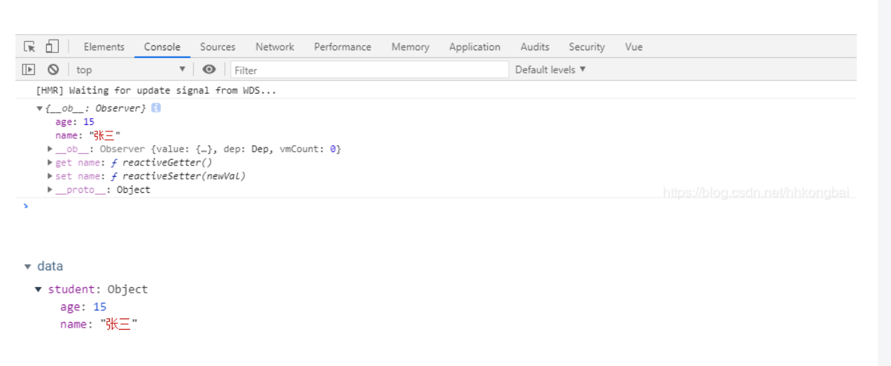Click the console prompt arrow
Viewport: 891px width, 366px height.
(x=26, y=206)
